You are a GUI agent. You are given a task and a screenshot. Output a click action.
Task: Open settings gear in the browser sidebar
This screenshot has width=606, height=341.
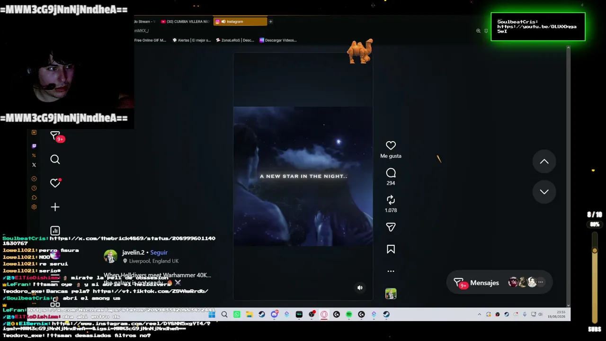coord(34,207)
